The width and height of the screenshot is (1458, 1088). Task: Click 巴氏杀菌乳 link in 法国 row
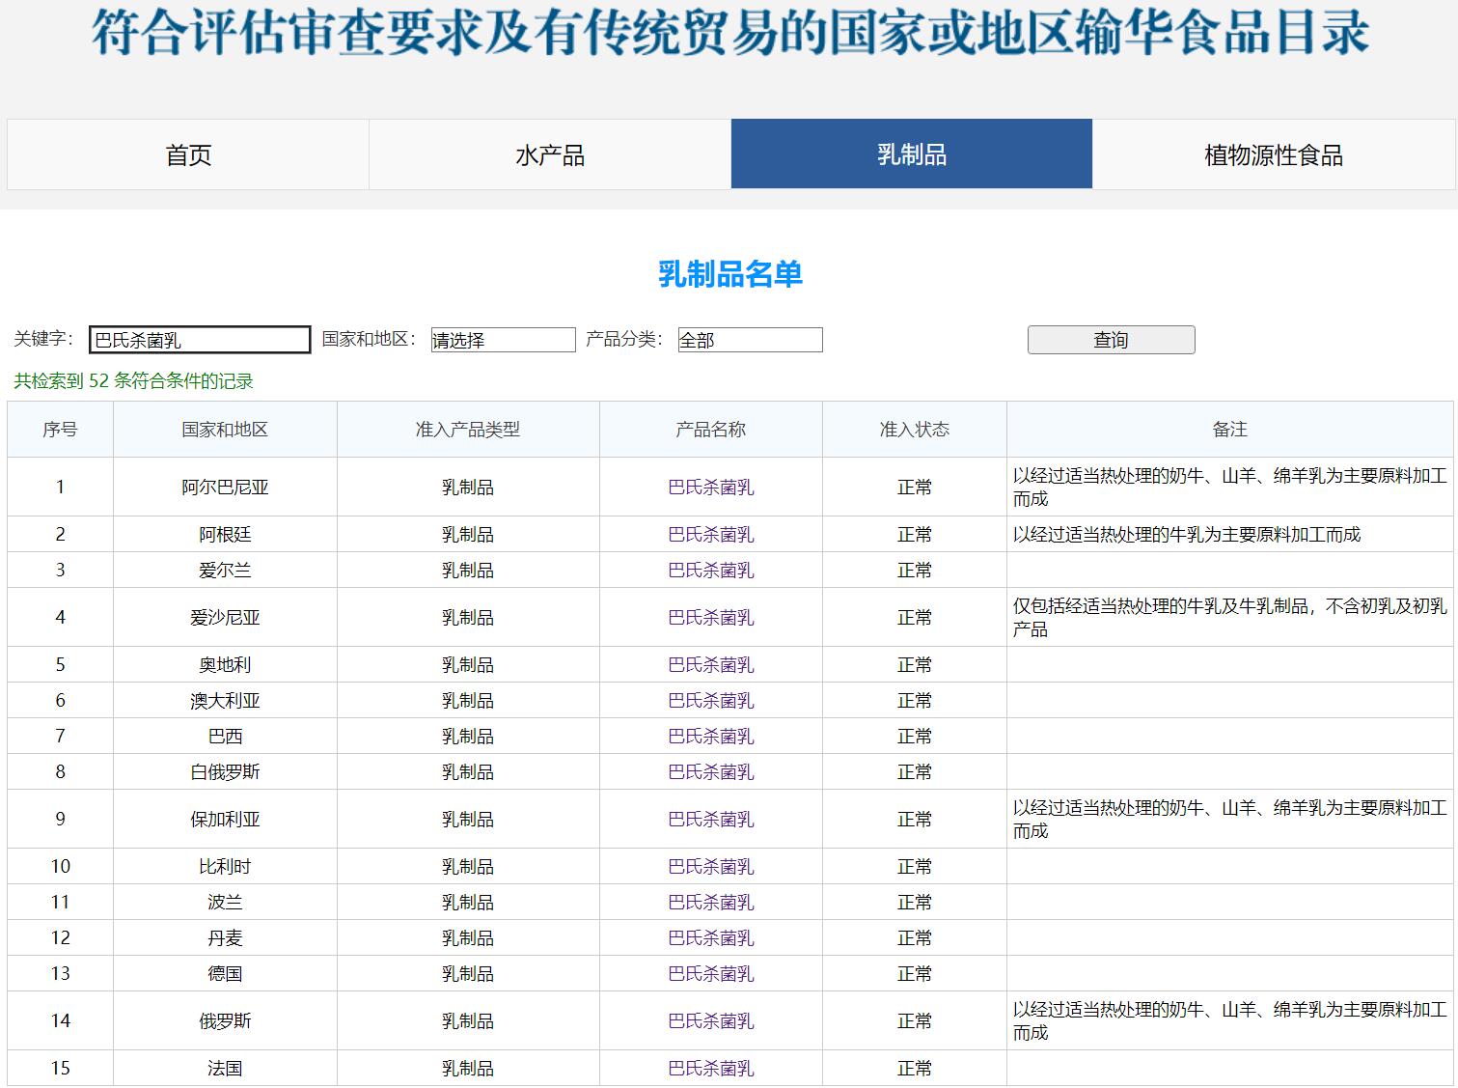[x=710, y=1069]
